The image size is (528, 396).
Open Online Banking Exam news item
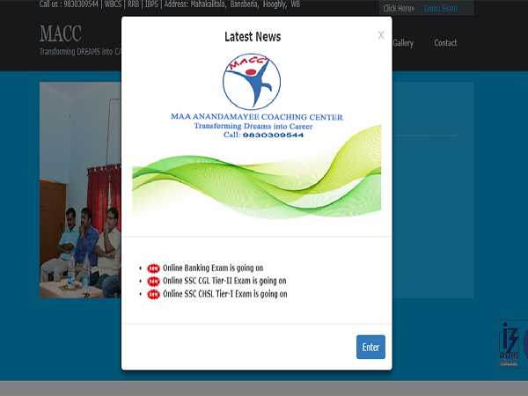pos(212,268)
